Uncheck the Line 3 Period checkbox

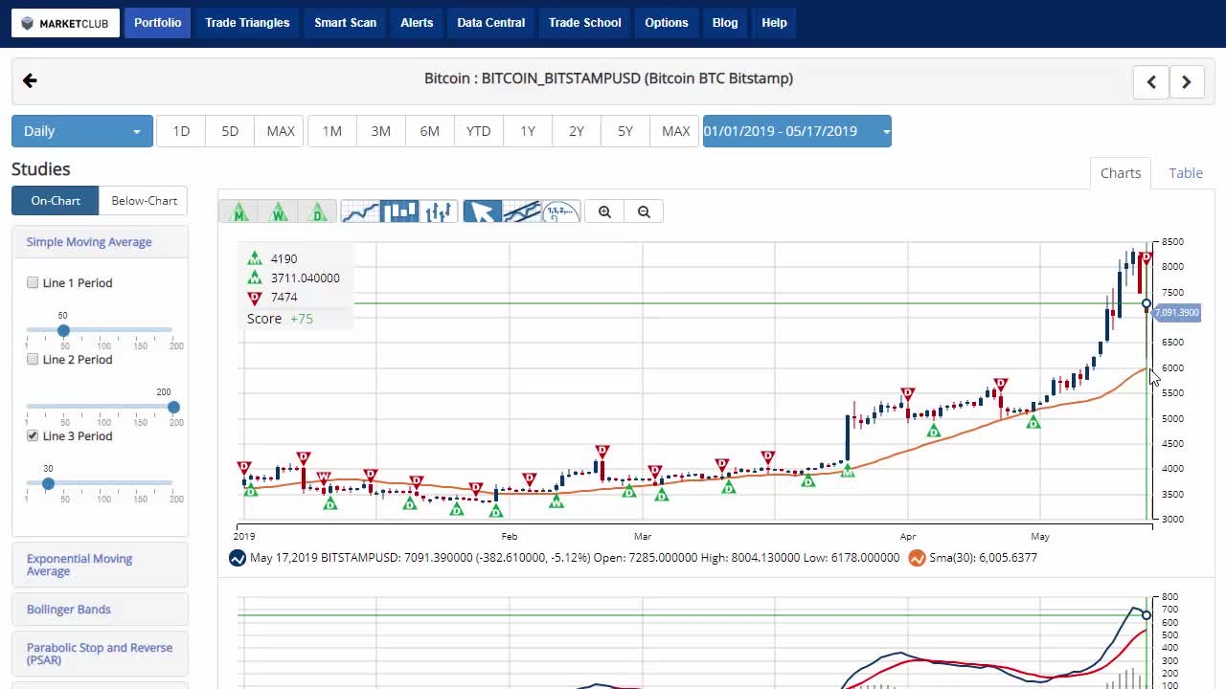(x=33, y=435)
